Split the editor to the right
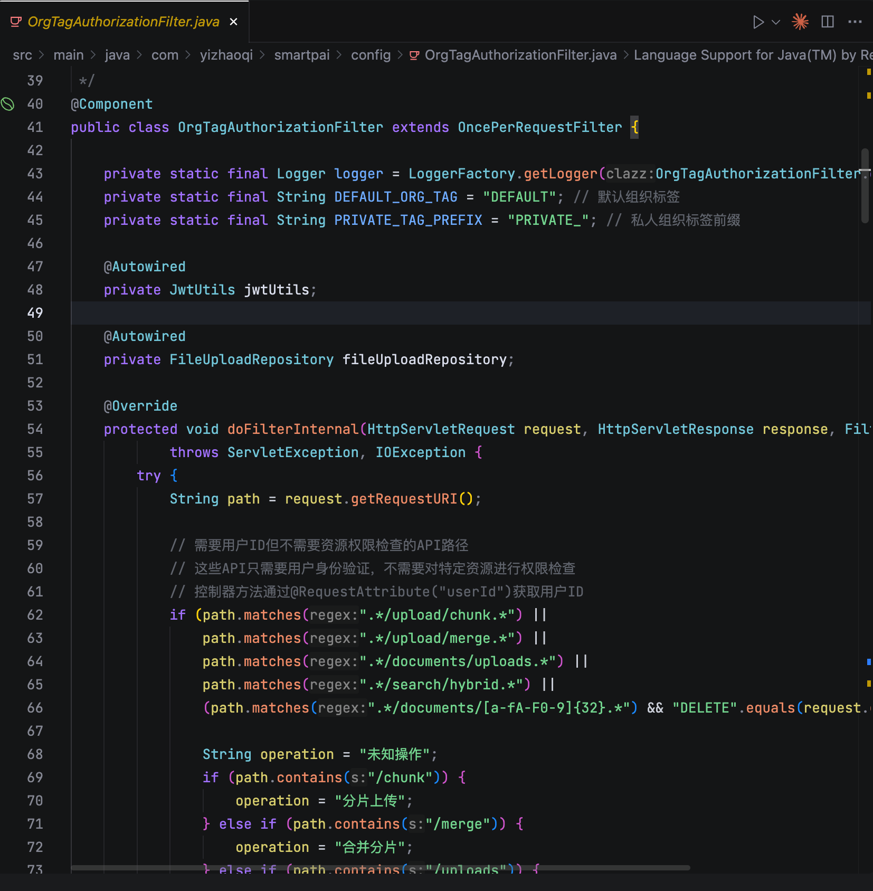 pyautogui.click(x=828, y=22)
